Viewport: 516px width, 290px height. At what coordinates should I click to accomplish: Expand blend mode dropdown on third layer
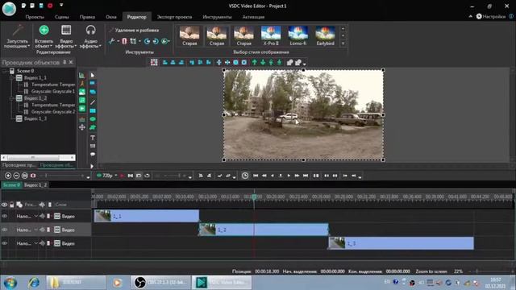click(x=35, y=243)
